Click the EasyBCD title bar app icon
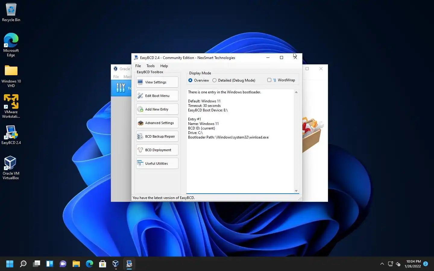Viewport: 434px width, 271px height. click(x=136, y=58)
